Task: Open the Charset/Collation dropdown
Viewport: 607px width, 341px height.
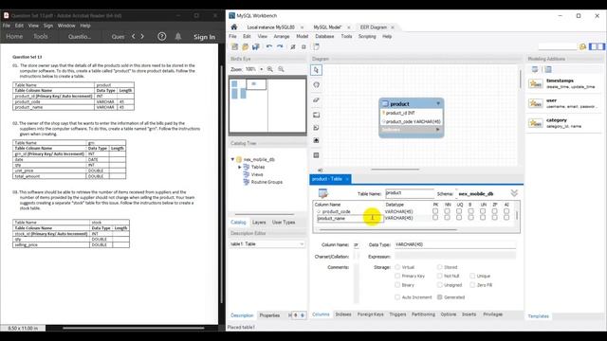Action: [x=357, y=257]
